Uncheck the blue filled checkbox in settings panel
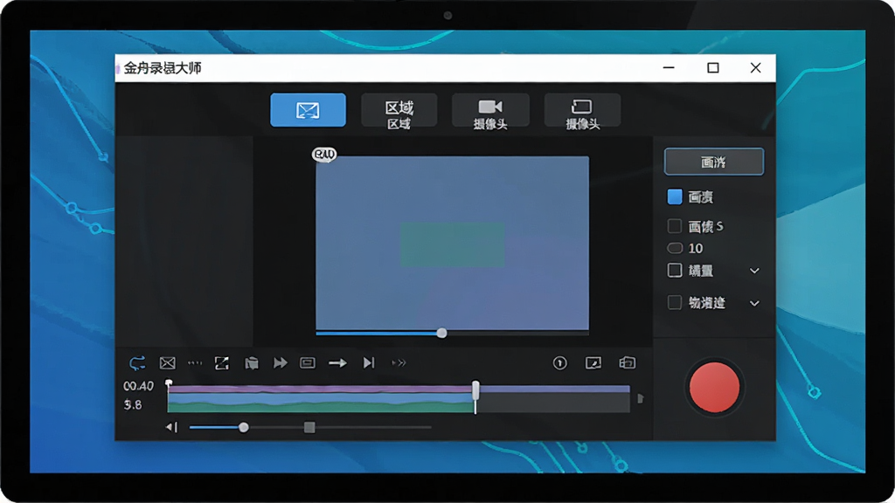Viewport: 895px width, 503px height. (x=675, y=196)
